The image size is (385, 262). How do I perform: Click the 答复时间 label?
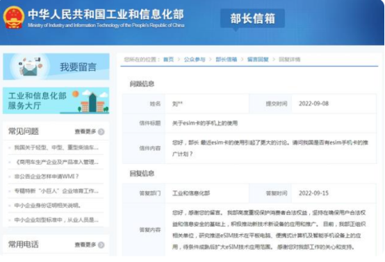point(277,193)
